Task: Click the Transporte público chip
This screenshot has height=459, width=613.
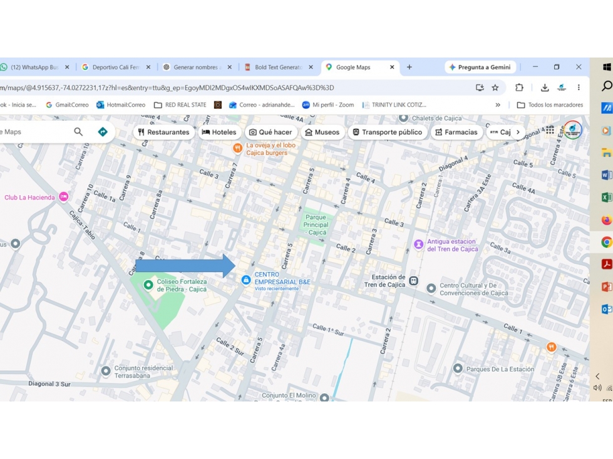Action: 388,132
